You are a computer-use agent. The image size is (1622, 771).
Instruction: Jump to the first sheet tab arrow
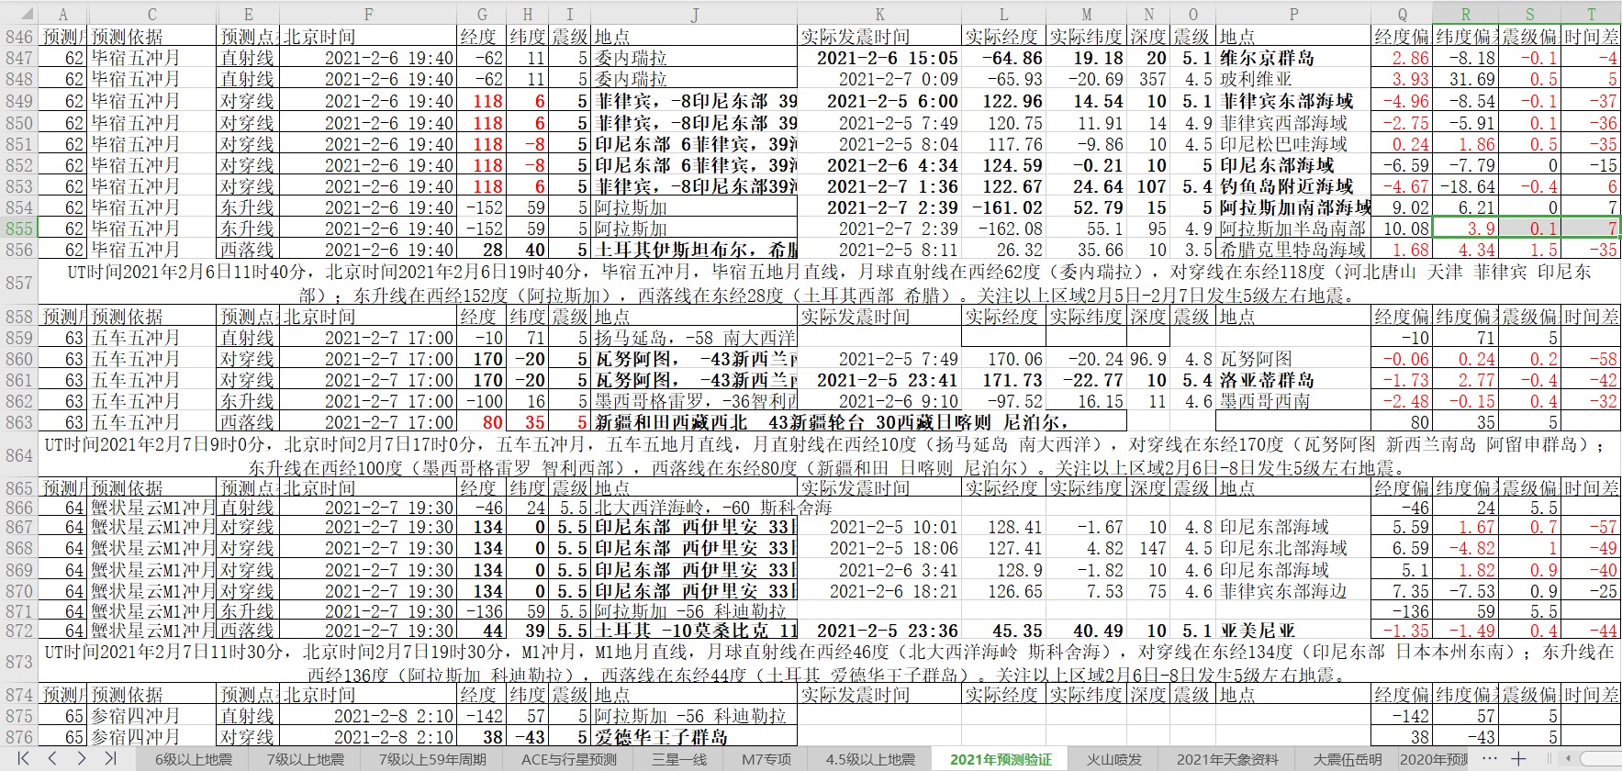[x=22, y=758]
